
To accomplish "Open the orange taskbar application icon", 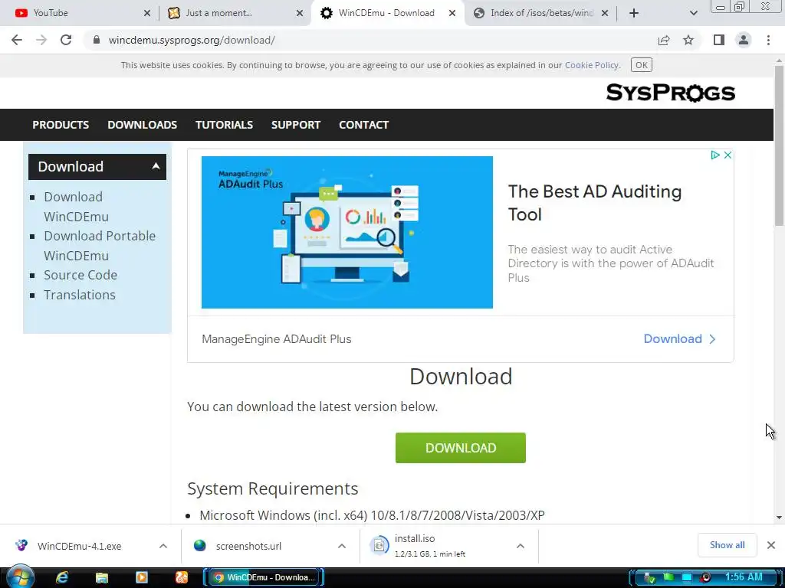I will [x=181, y=577].
